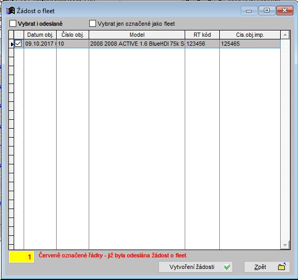The image size is (298, 280).
Task: Click the yellow count field showing 1
Action: click(x=22, y=257)
